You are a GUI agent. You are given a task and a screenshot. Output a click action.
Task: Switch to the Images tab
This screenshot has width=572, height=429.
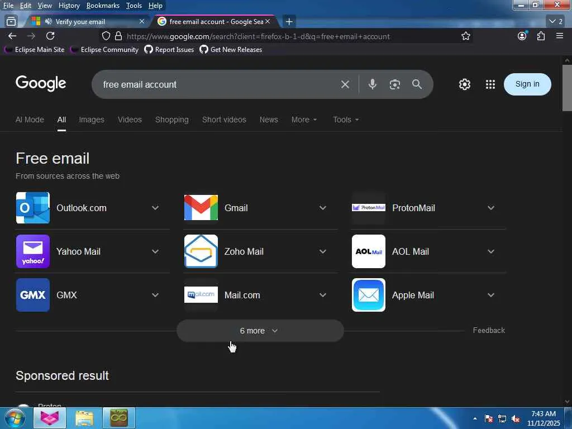pyautogui.click(x=92, y=120)
